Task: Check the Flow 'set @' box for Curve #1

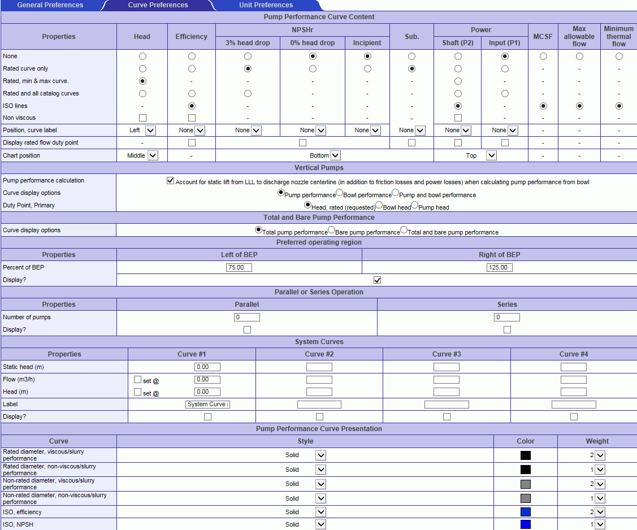Action: tap(138, 380)
